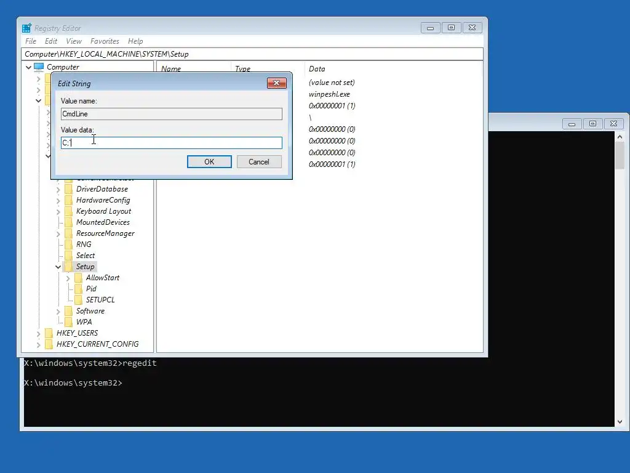The height and width of the screenshot is (473, 630).
Task: Expand the AllowStart subkey
Action: 68,278
